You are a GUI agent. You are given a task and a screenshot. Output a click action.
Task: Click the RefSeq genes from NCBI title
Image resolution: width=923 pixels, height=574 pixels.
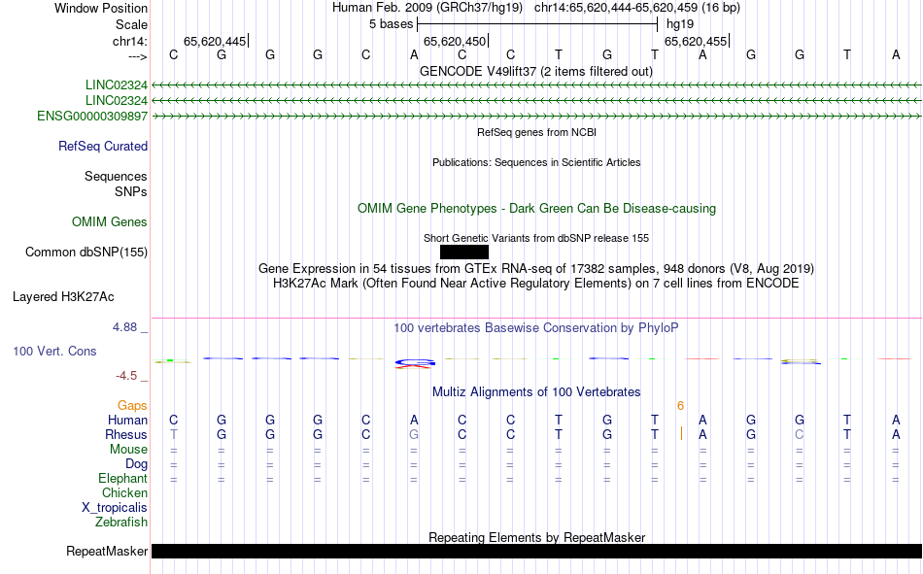point(536,132)
